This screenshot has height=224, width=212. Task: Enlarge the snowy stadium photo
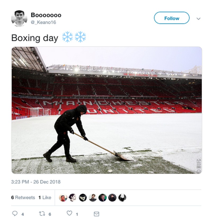[107, 110]
